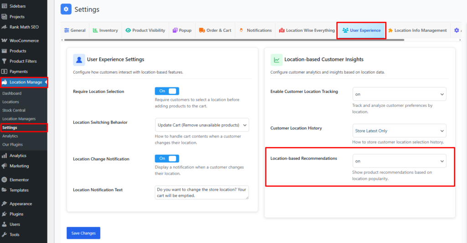Click the Product Filters funnel icon

5,61
